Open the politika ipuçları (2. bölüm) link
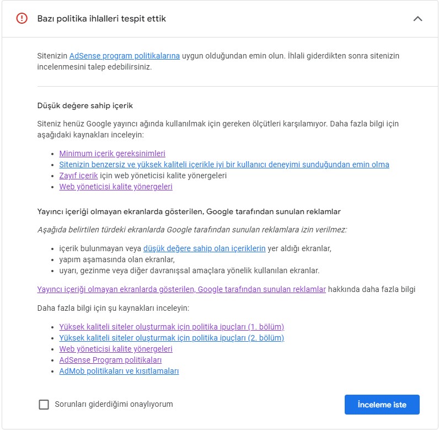This screenshot has width=439, height=430. tap(172, 338)
